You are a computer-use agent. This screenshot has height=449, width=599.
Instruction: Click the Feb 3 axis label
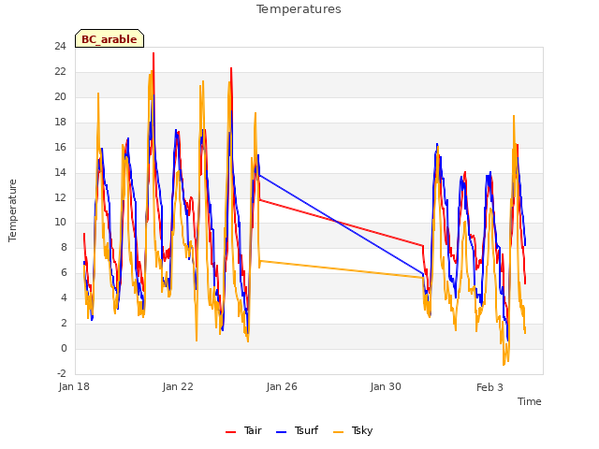pos(489,387)
